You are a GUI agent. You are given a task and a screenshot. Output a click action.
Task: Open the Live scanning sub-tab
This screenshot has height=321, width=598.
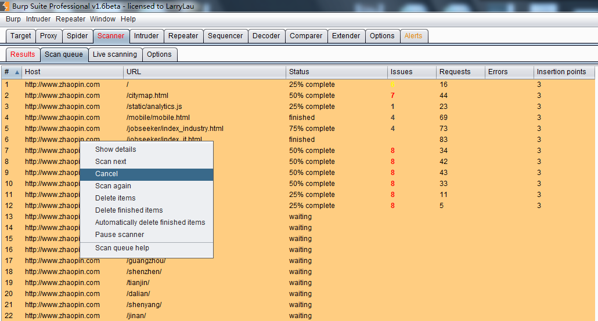[x=115, y=54]
